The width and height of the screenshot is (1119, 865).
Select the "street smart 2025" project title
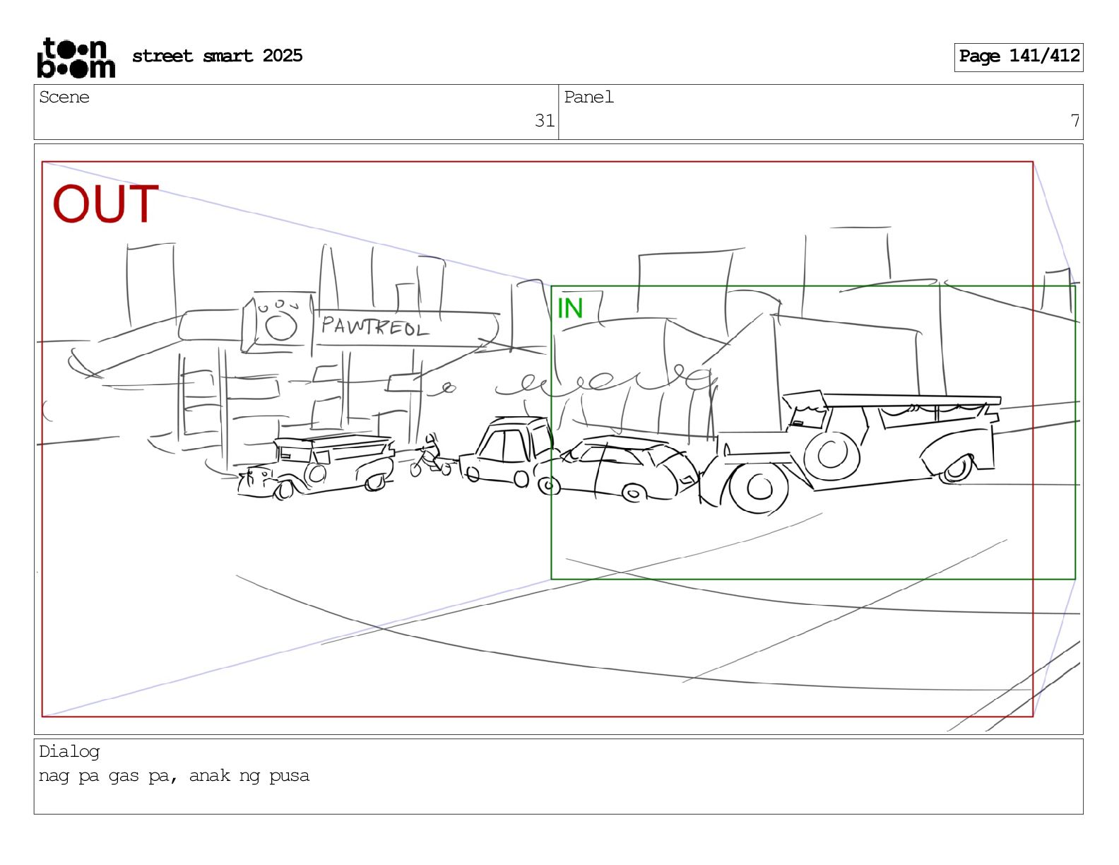click(218, 56)
